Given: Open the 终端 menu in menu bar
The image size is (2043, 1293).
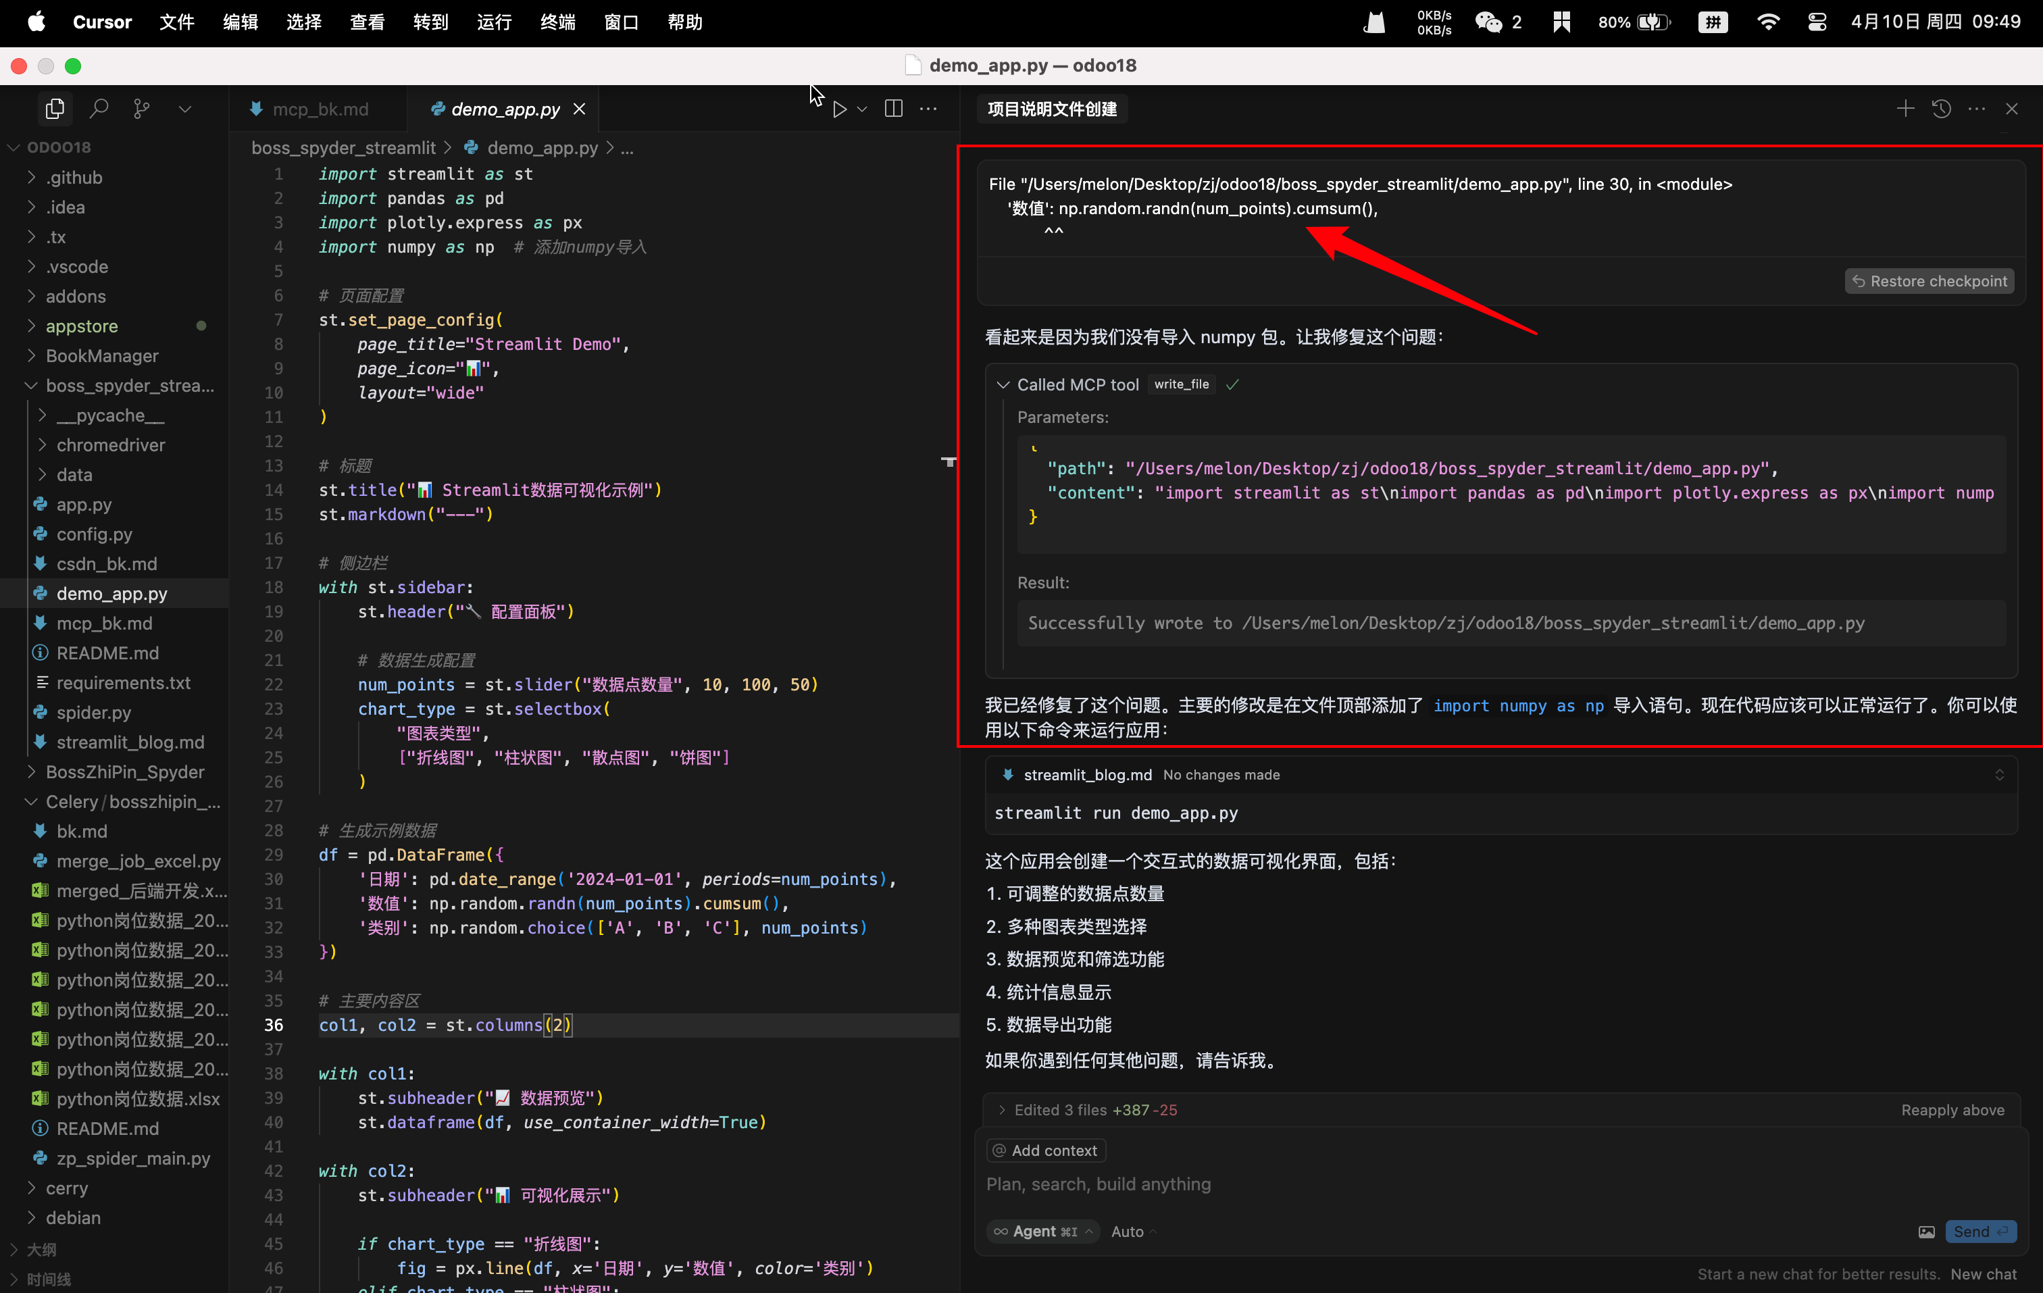Looking at the screenshot, I should pos(557,22).
